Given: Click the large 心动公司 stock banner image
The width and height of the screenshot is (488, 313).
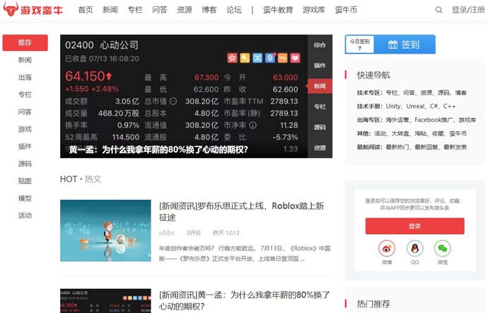Looking at the screenshot, I should [184, 96].
